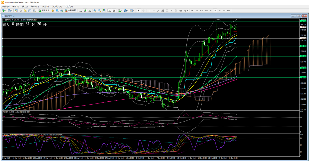The image size is (309, 161).
Task: Open the Strategy Tester icon
Action: pyautogui.click(x=34, y=11)
